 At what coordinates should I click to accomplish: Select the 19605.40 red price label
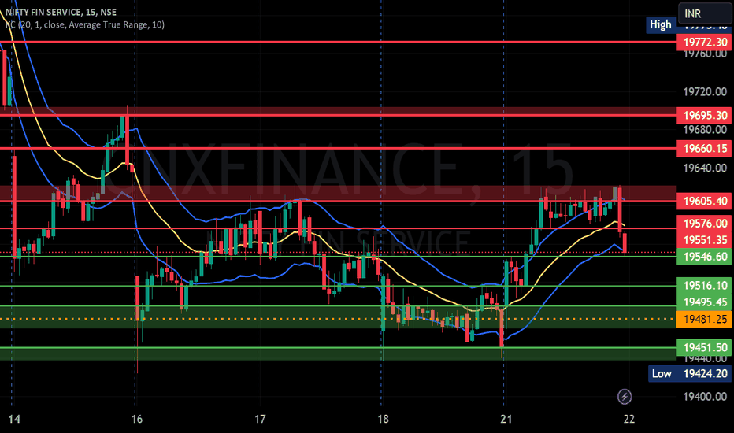705,202
